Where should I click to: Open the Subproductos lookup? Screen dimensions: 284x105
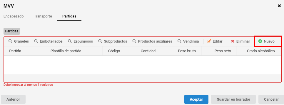click(113, 41)
